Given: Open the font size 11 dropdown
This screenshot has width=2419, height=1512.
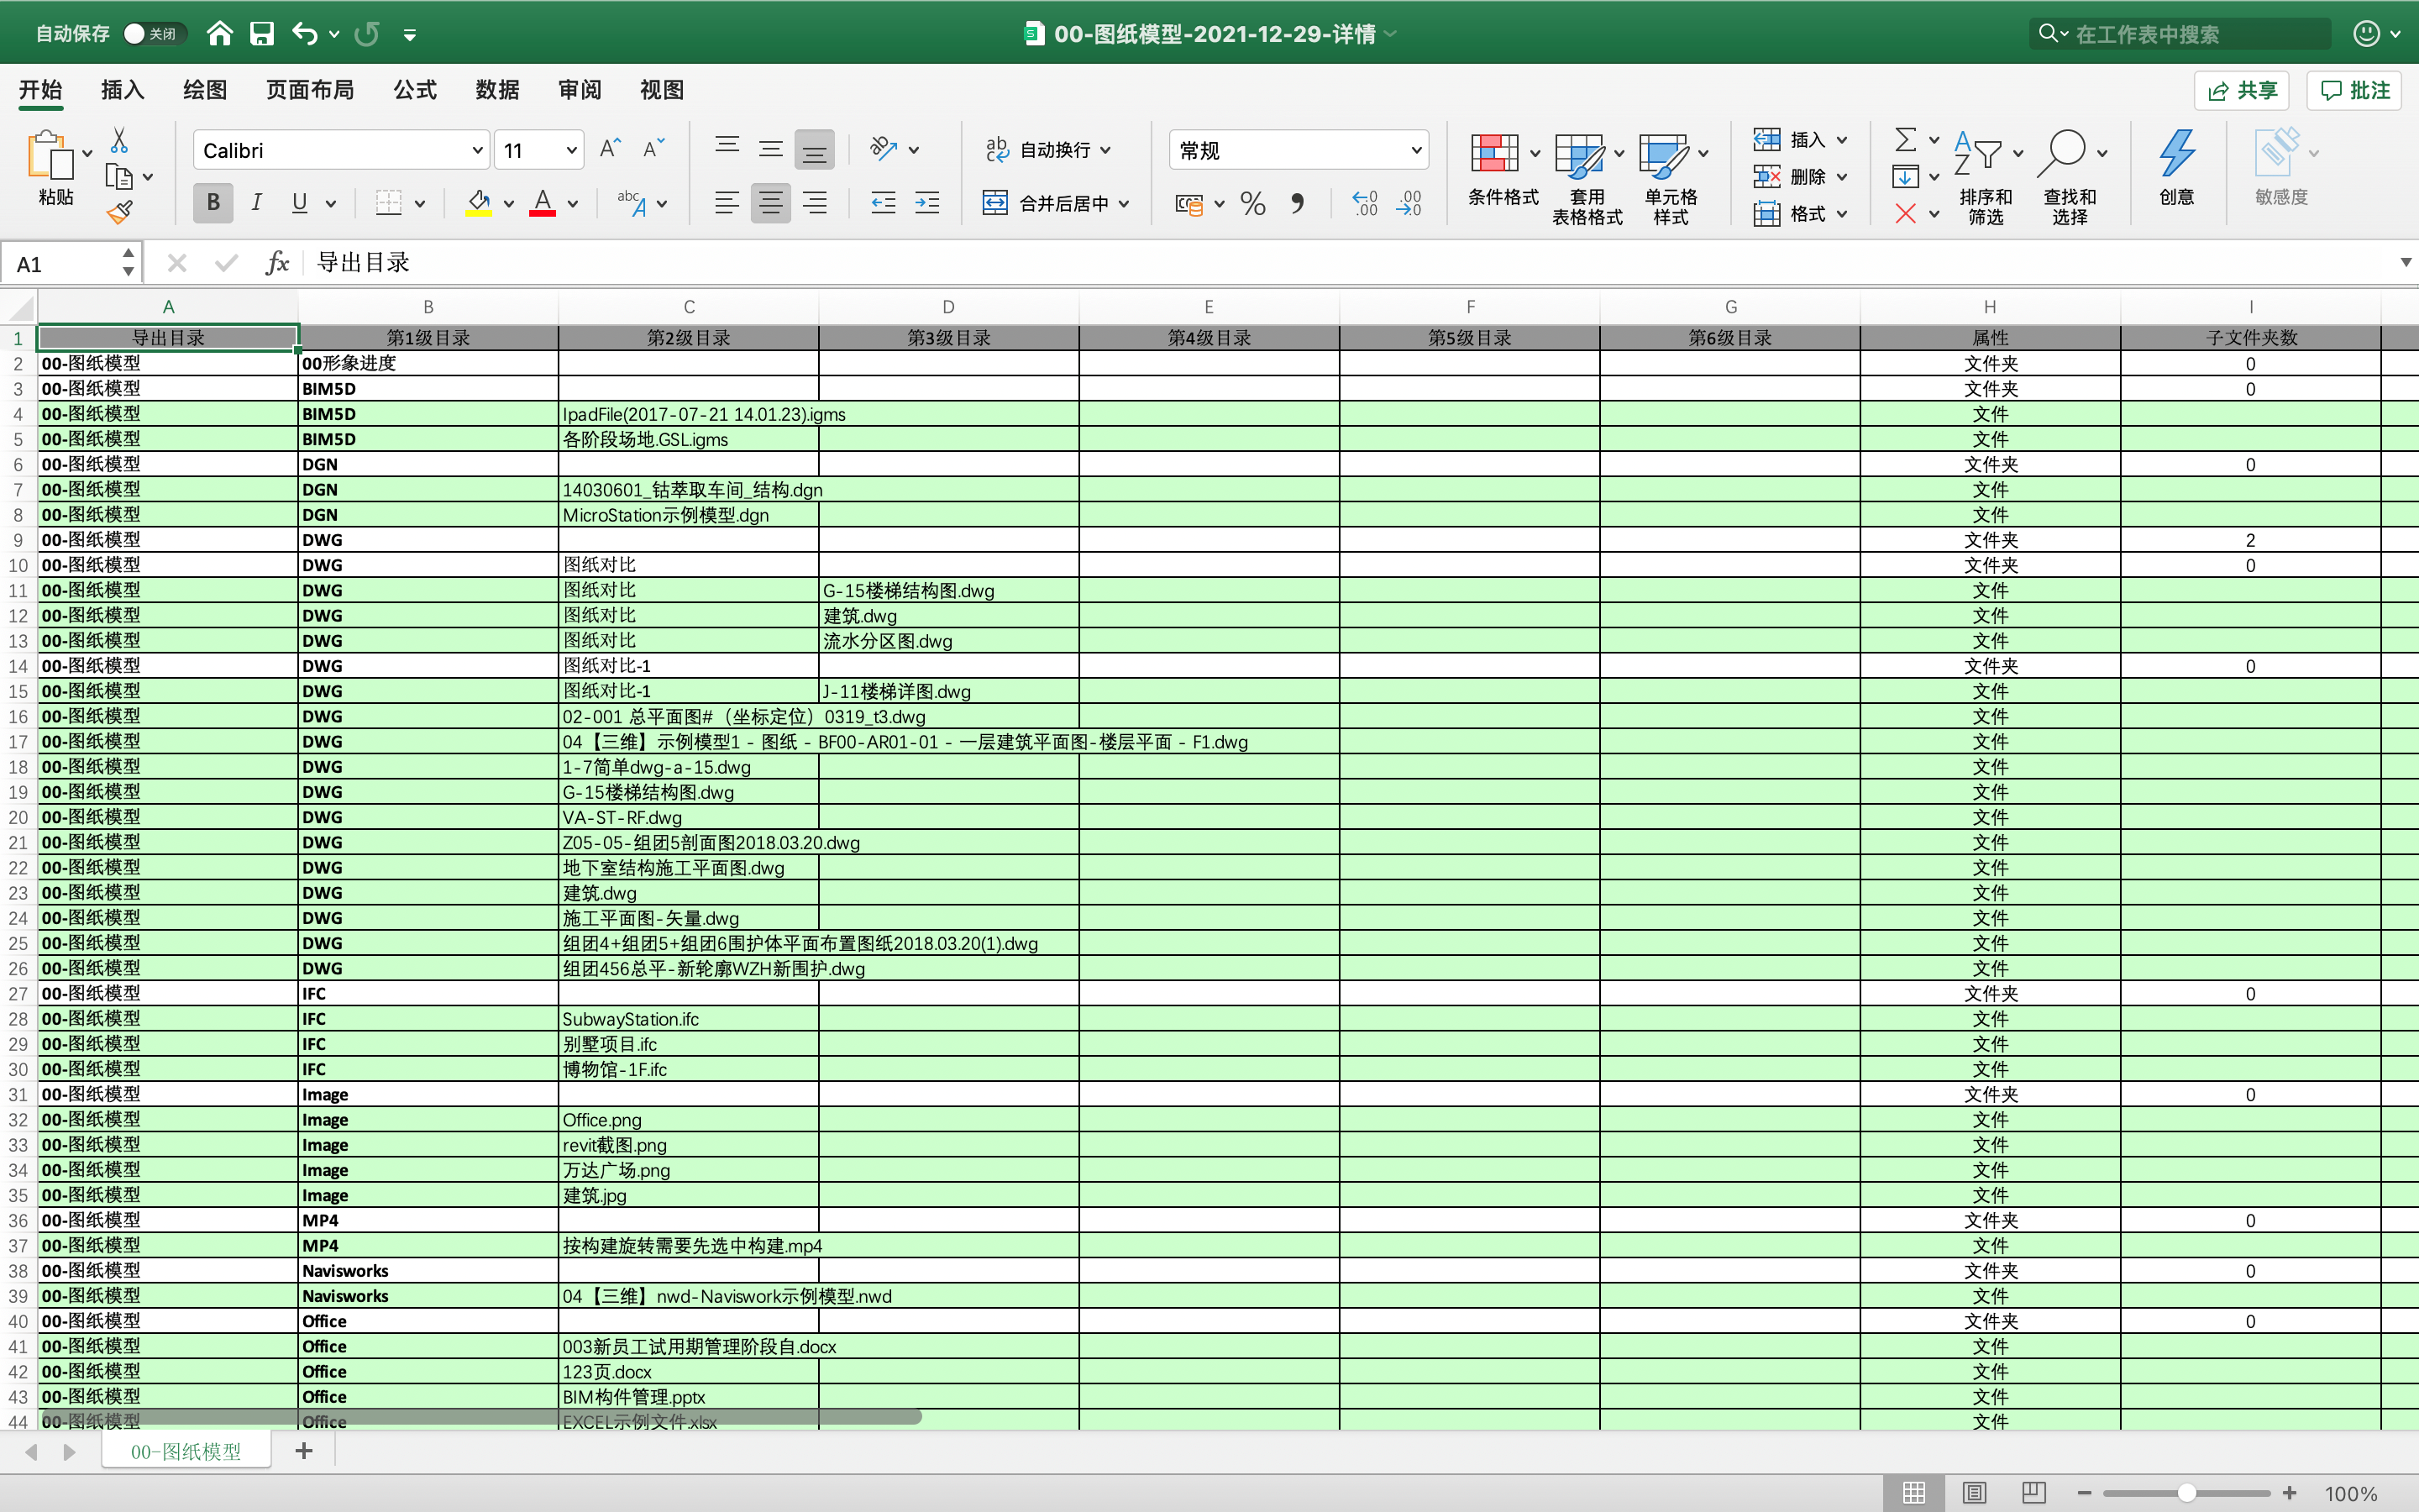Looking at the screenshot, I should [x=571, y=150].
